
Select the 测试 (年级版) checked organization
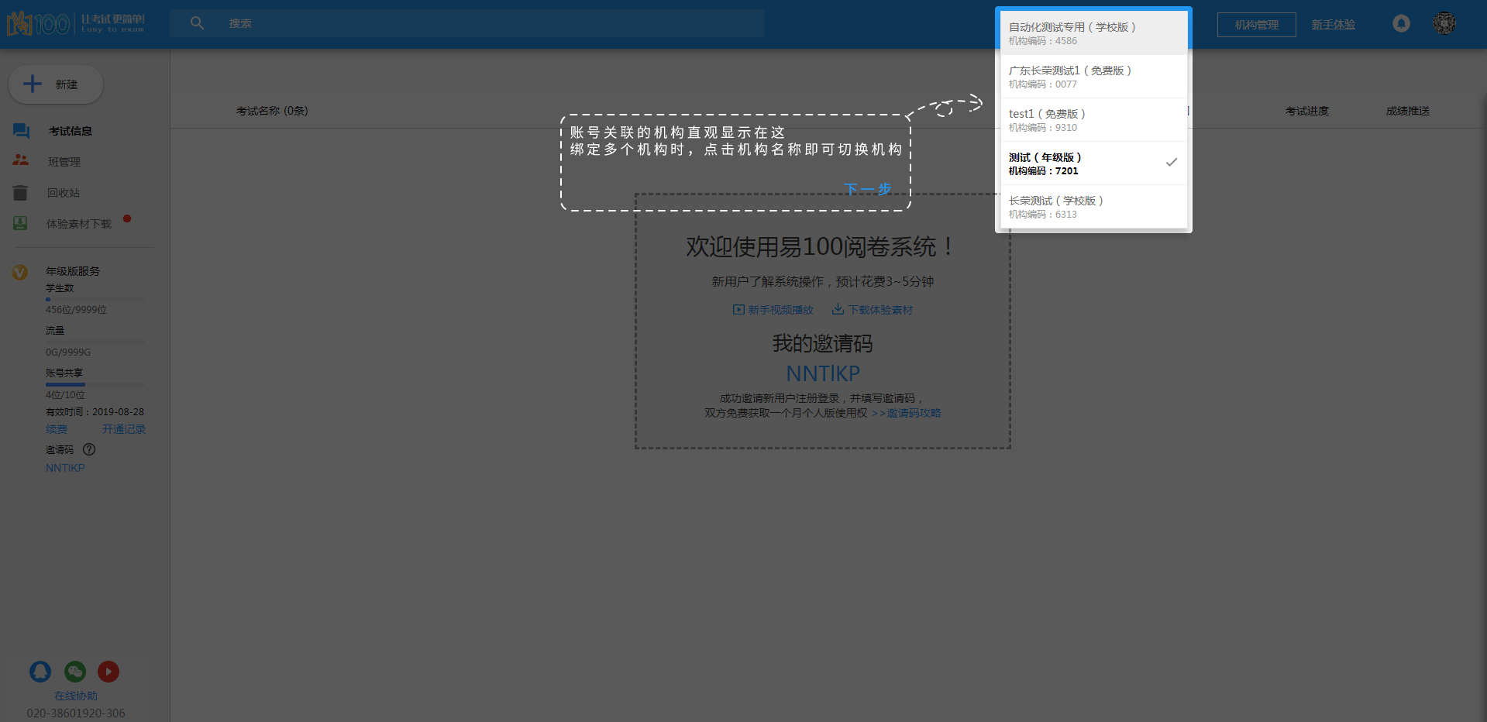[x=1093, y=163]
